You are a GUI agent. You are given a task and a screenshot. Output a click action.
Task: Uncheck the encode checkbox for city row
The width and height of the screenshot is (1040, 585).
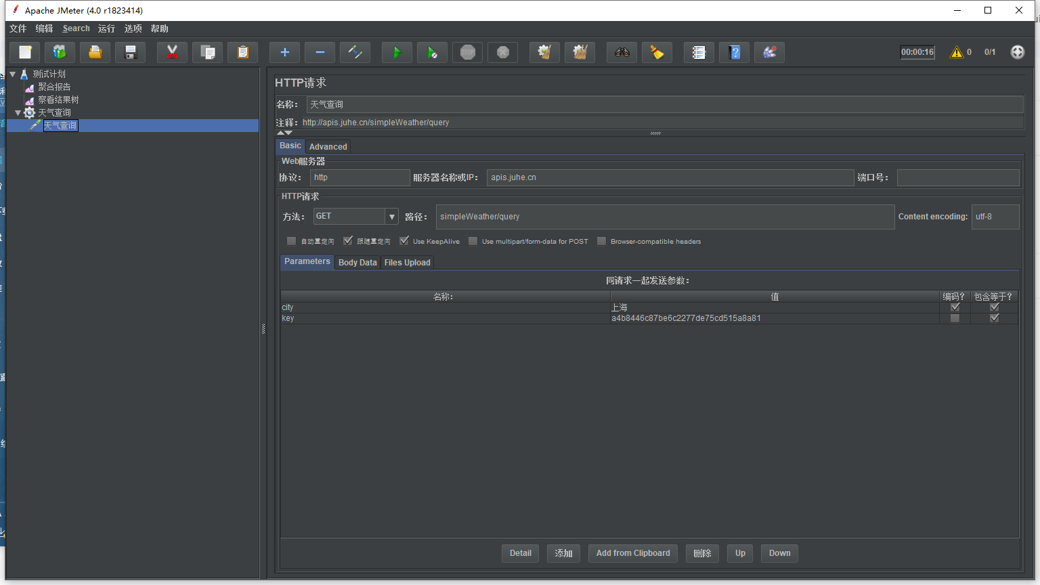(x=955, y=307)
